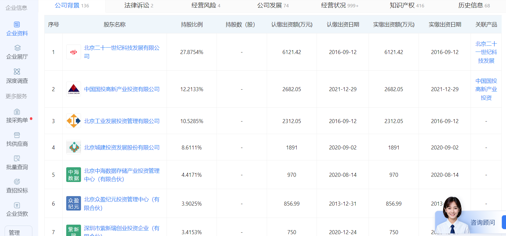
Task: Open shareholder link 北京工业发展投资管理有限公司
Action: tap(122, 121)
